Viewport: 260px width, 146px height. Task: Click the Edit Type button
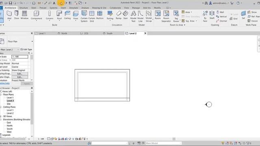tap(26, 49)
